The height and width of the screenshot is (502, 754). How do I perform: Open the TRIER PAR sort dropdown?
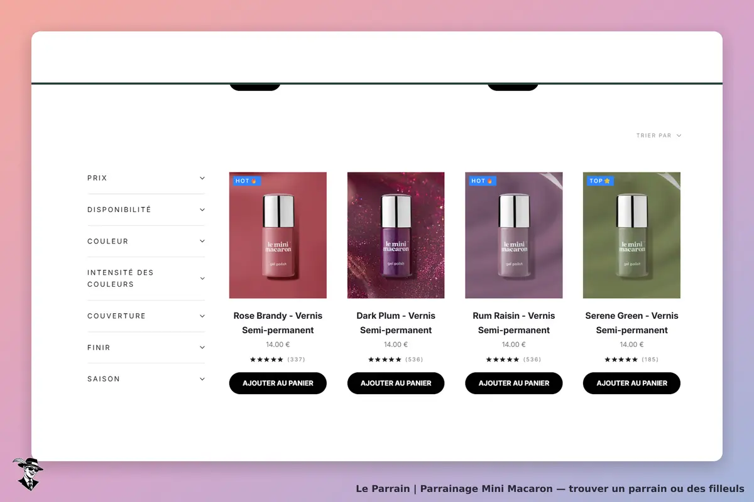pyautogui.click(x=658, y=136)
